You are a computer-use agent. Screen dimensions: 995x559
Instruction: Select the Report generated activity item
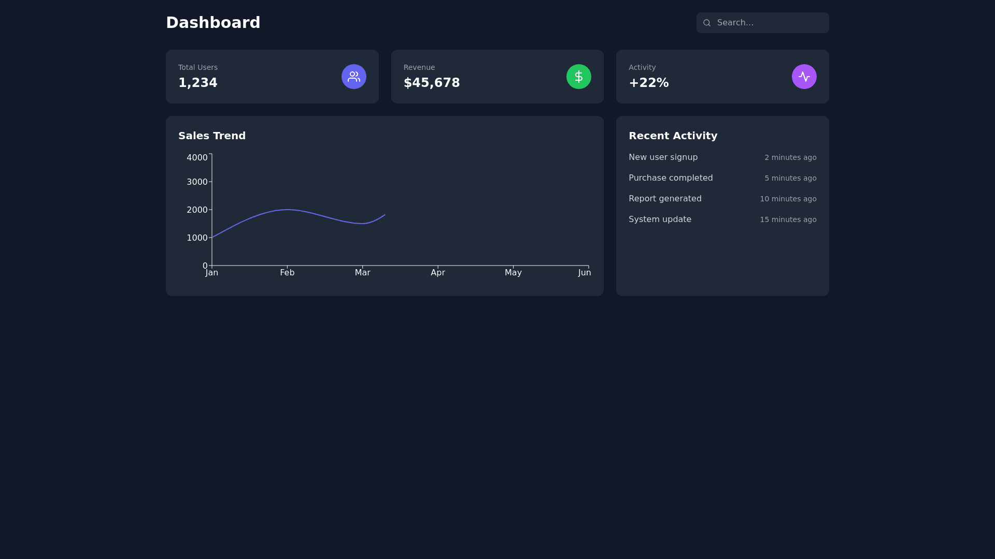(665, 199)
